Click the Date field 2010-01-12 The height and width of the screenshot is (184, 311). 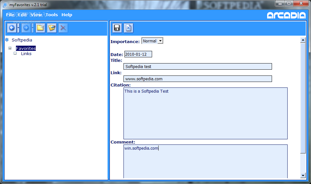pyautogui.click(x=138, y=54)
